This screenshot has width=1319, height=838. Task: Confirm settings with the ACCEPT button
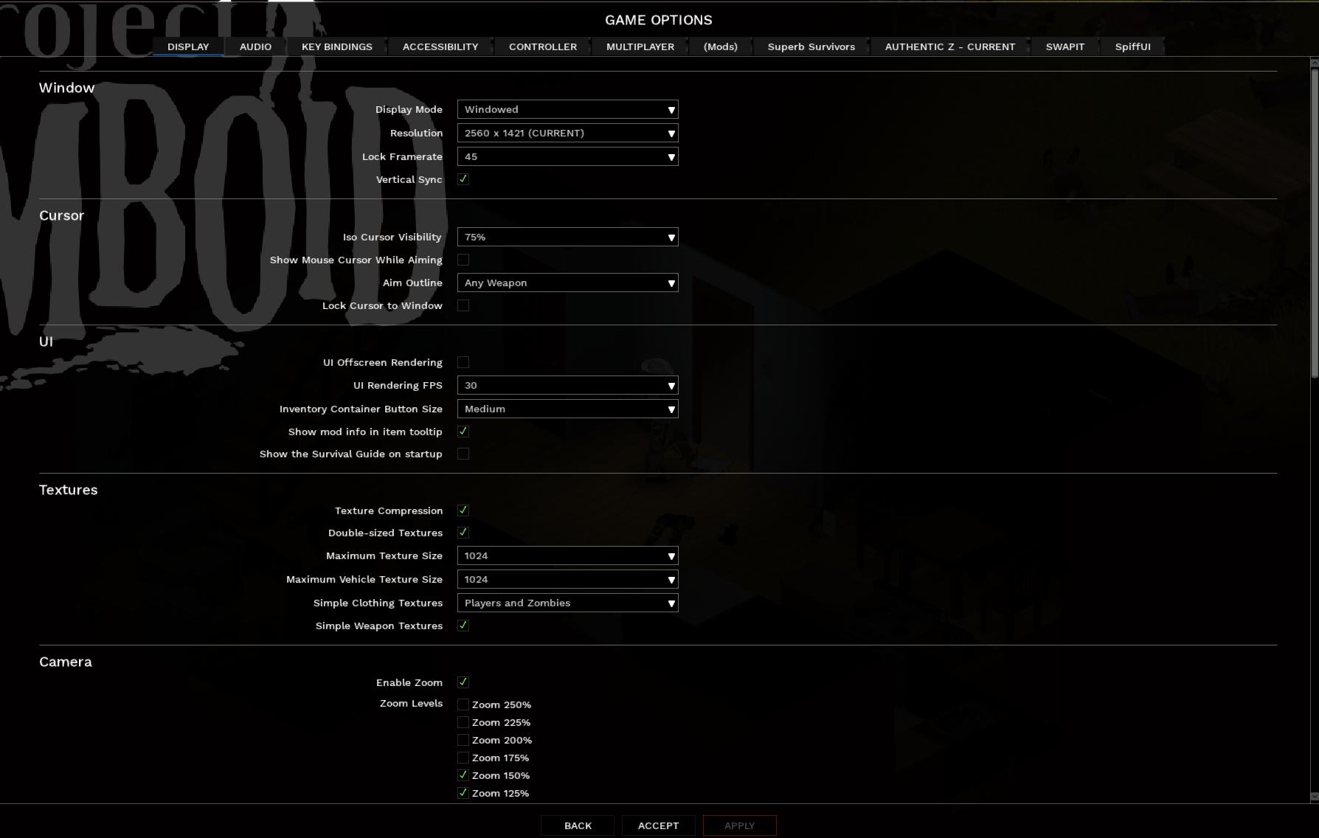tap(658, 825)
